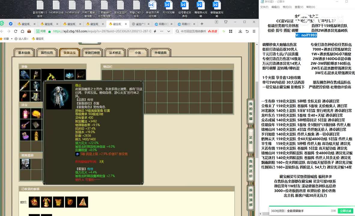Click the 我的收藏 side button
Screen dimensions: 355x216
click(x=250, y=111)
